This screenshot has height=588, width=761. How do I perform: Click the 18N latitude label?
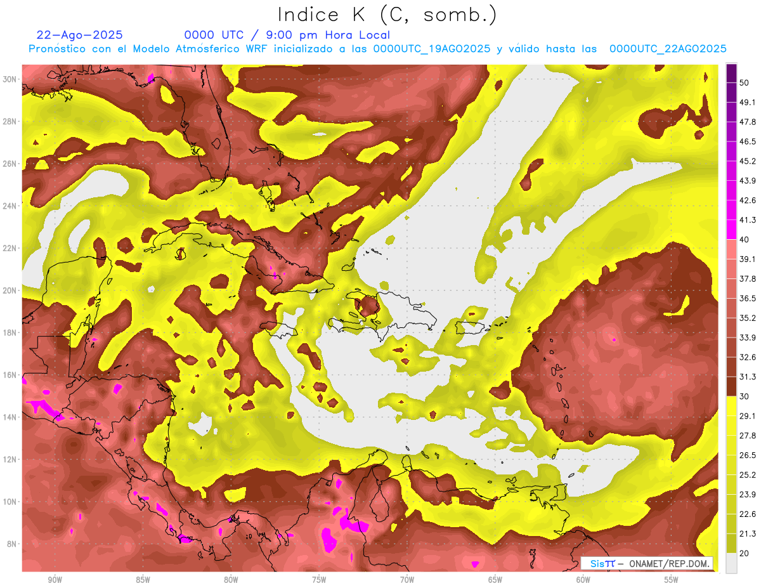click(11, 332)
